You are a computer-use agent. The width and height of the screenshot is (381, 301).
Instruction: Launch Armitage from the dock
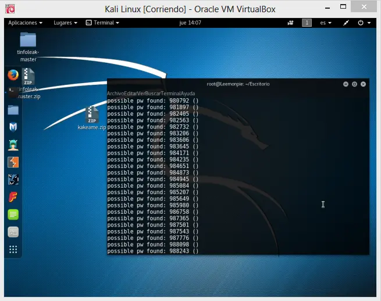(x=13, y=145)
